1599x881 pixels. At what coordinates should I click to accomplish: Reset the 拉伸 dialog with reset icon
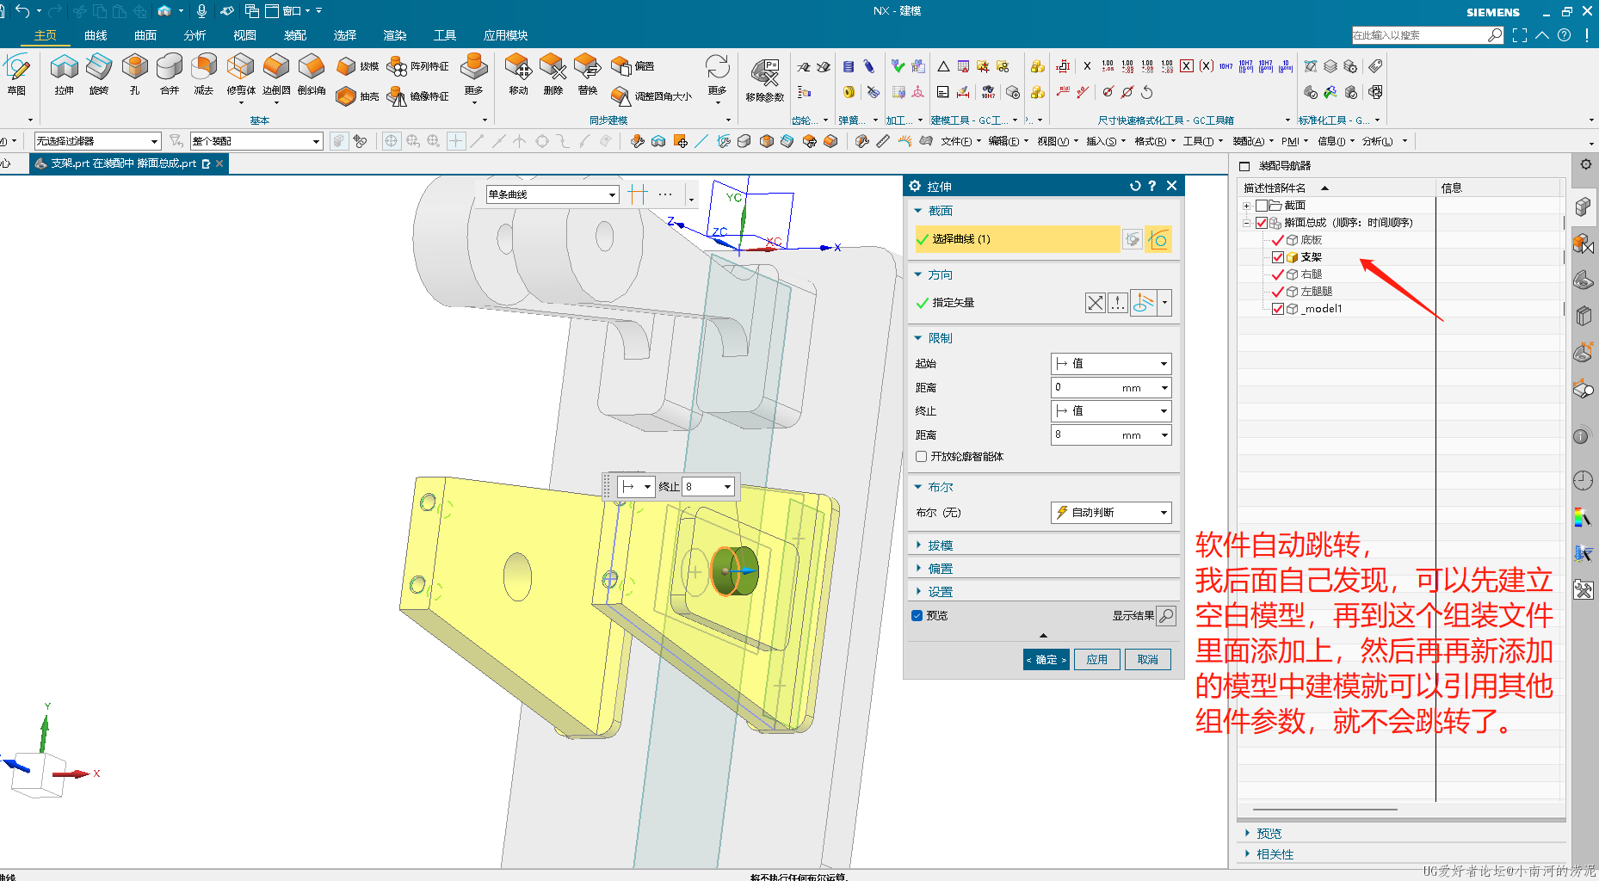1135,186
